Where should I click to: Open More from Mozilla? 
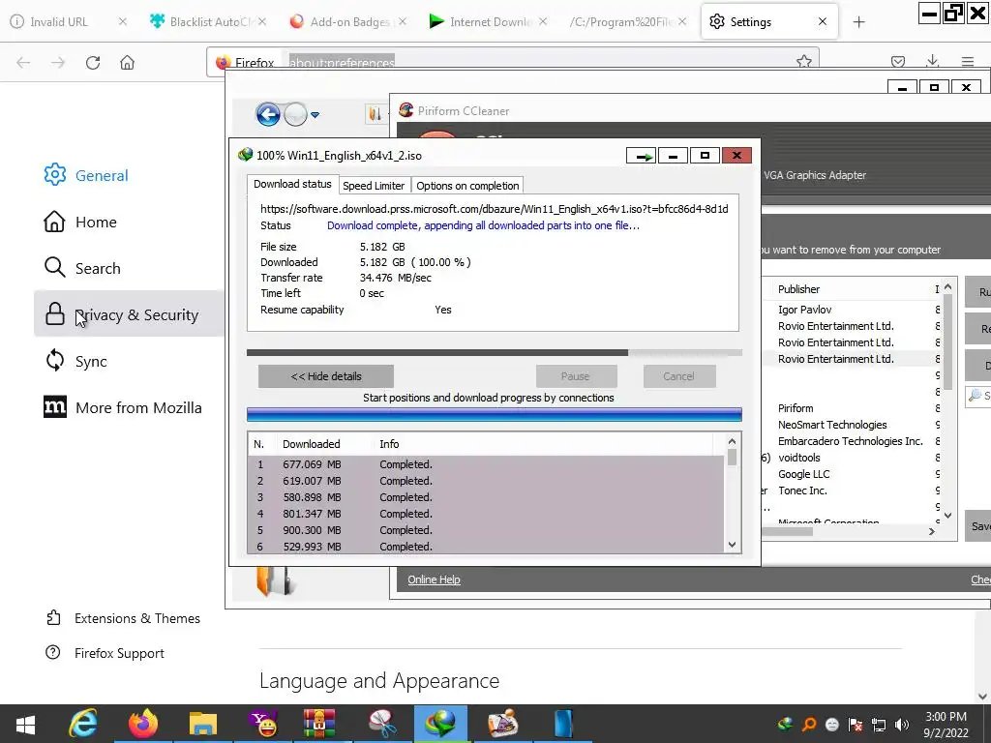click(x=123, y=407)
